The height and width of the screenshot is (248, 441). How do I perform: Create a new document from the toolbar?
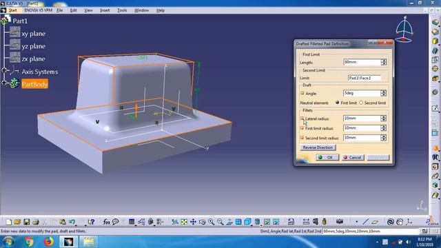8,222
